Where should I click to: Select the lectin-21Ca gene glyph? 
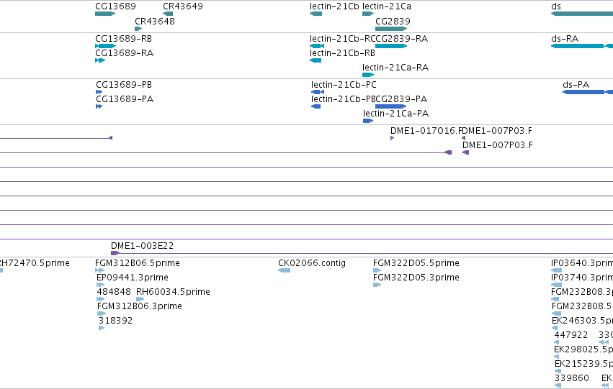pos(368,14)
